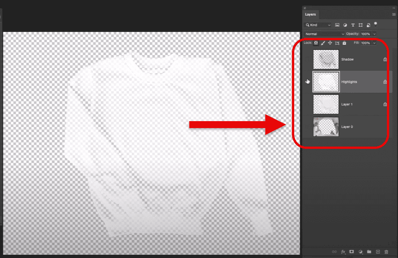
Task: Toggle lock position move icon
Action: click(x=330, y=43)
